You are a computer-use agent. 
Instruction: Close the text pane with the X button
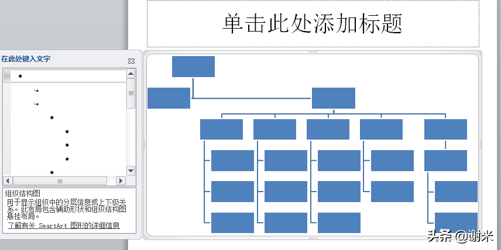[x=131, y=61]
